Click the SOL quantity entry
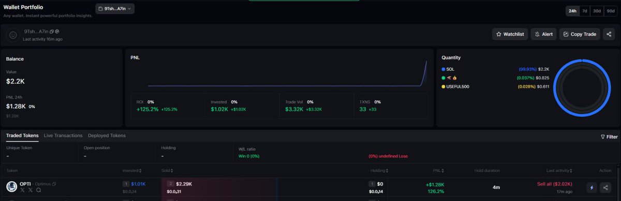Screen dimensions: 621x201 click(495, 69)
